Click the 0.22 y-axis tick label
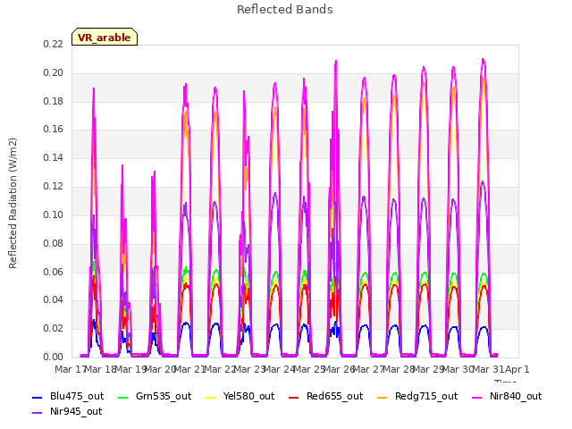Viewport: 572px width, 429px height. (x=53, y=44)
